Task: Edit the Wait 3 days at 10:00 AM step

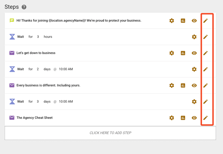Action: coord(205,102)
